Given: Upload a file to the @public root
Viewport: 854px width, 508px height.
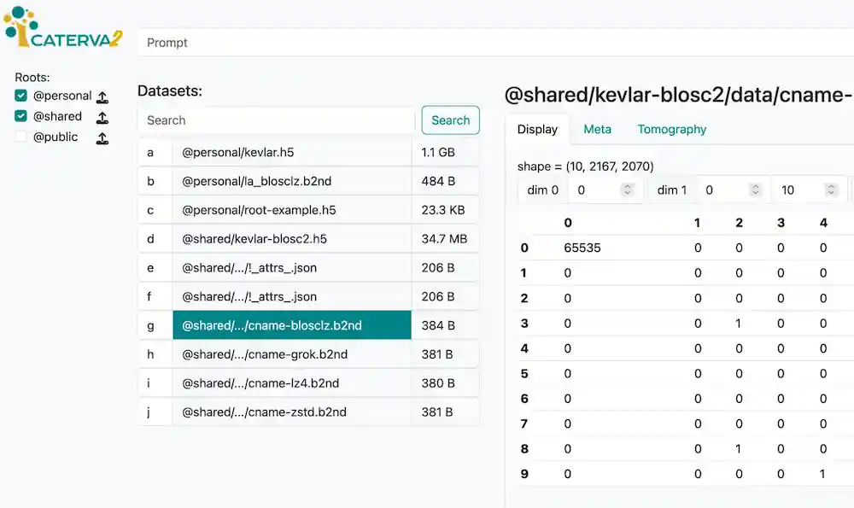Looking at the screenshot, I should (x=102, y=137).
